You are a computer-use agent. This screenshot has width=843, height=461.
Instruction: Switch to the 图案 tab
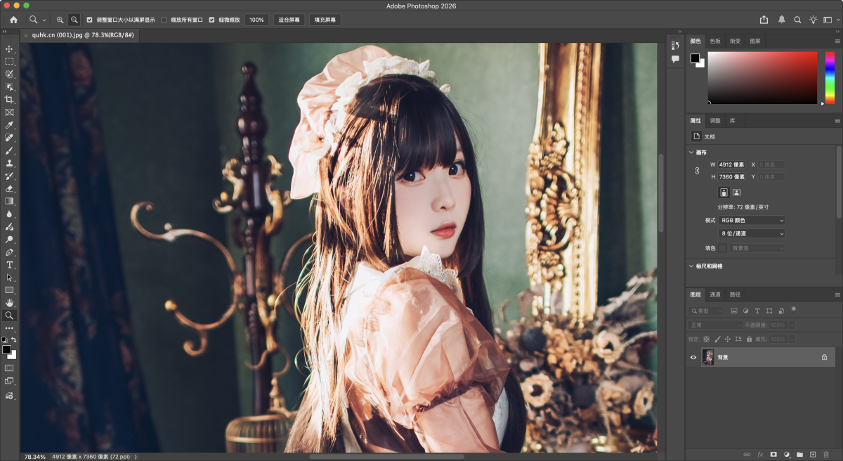[755, 41]
